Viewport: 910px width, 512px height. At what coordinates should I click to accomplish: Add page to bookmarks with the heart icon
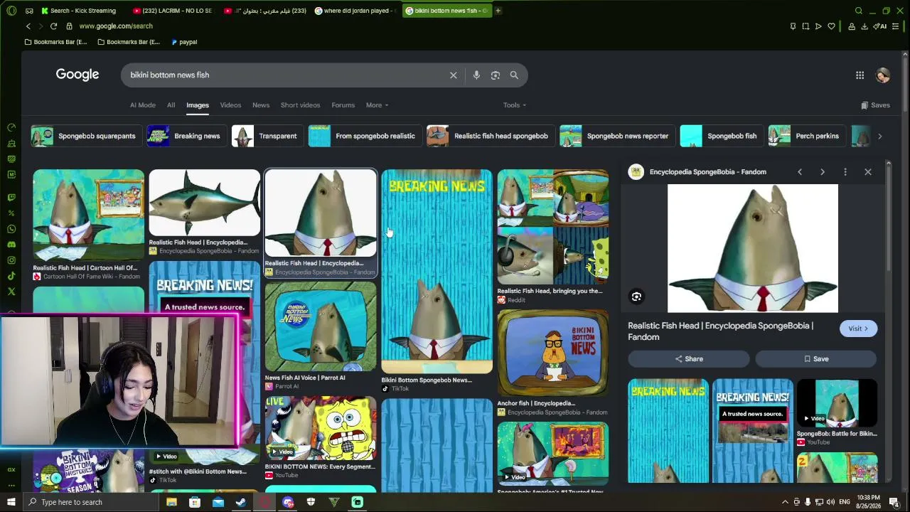point(831,26)
